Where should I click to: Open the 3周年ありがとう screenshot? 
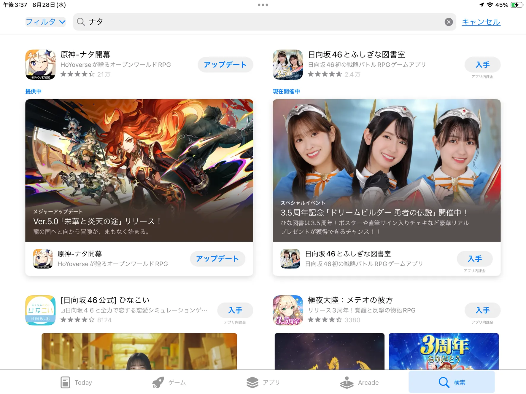pyautogui.click(x=444, y=351)
